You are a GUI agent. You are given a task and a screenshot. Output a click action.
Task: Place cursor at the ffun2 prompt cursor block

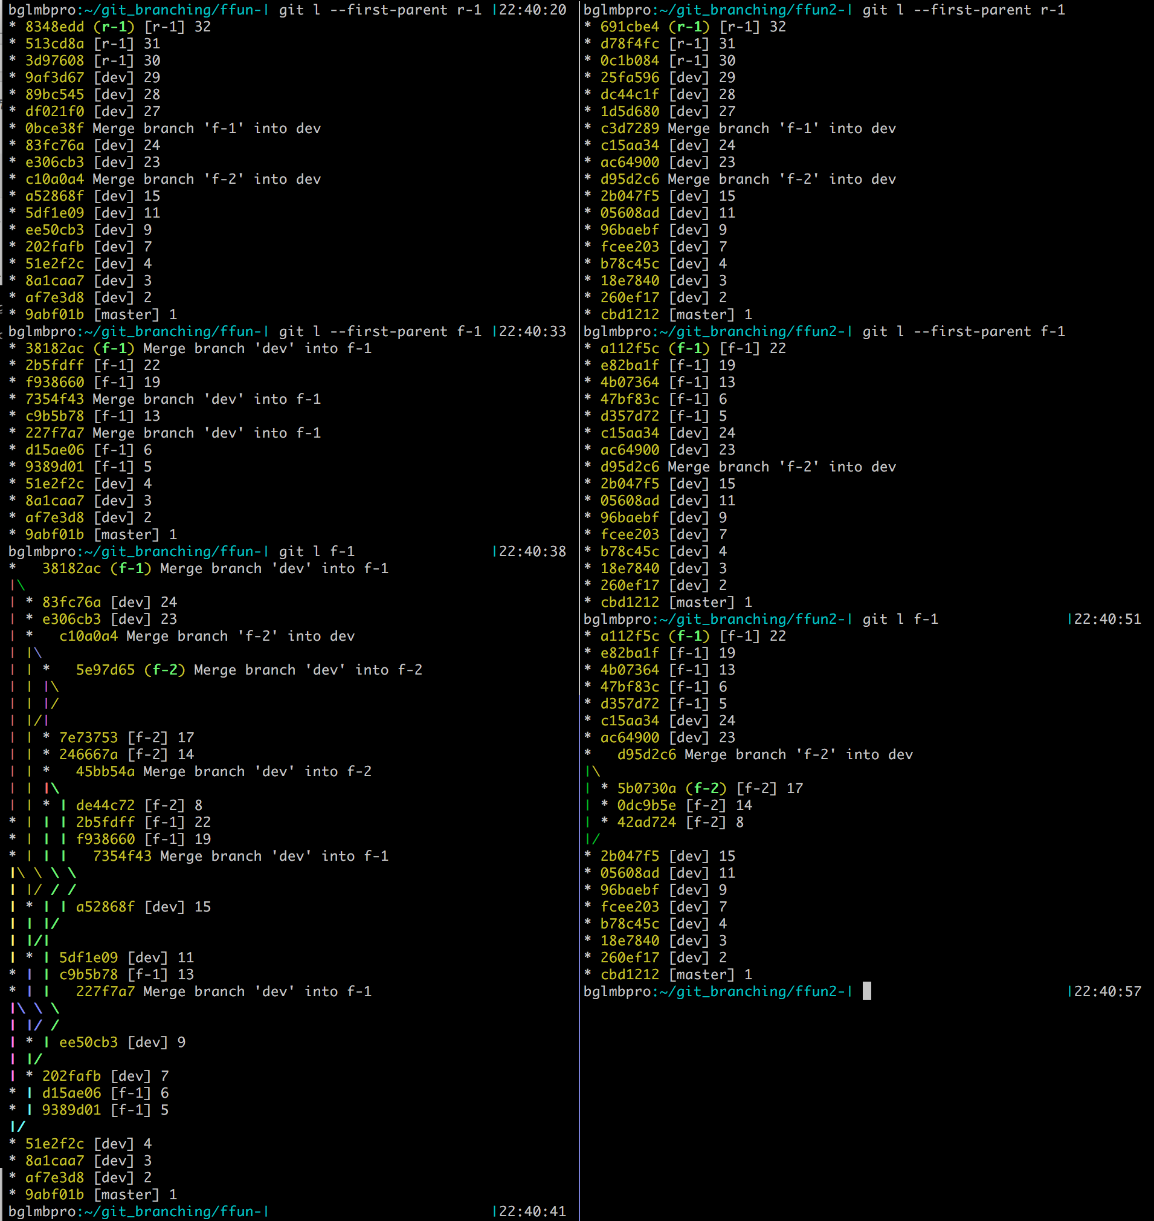pos(867,991)
